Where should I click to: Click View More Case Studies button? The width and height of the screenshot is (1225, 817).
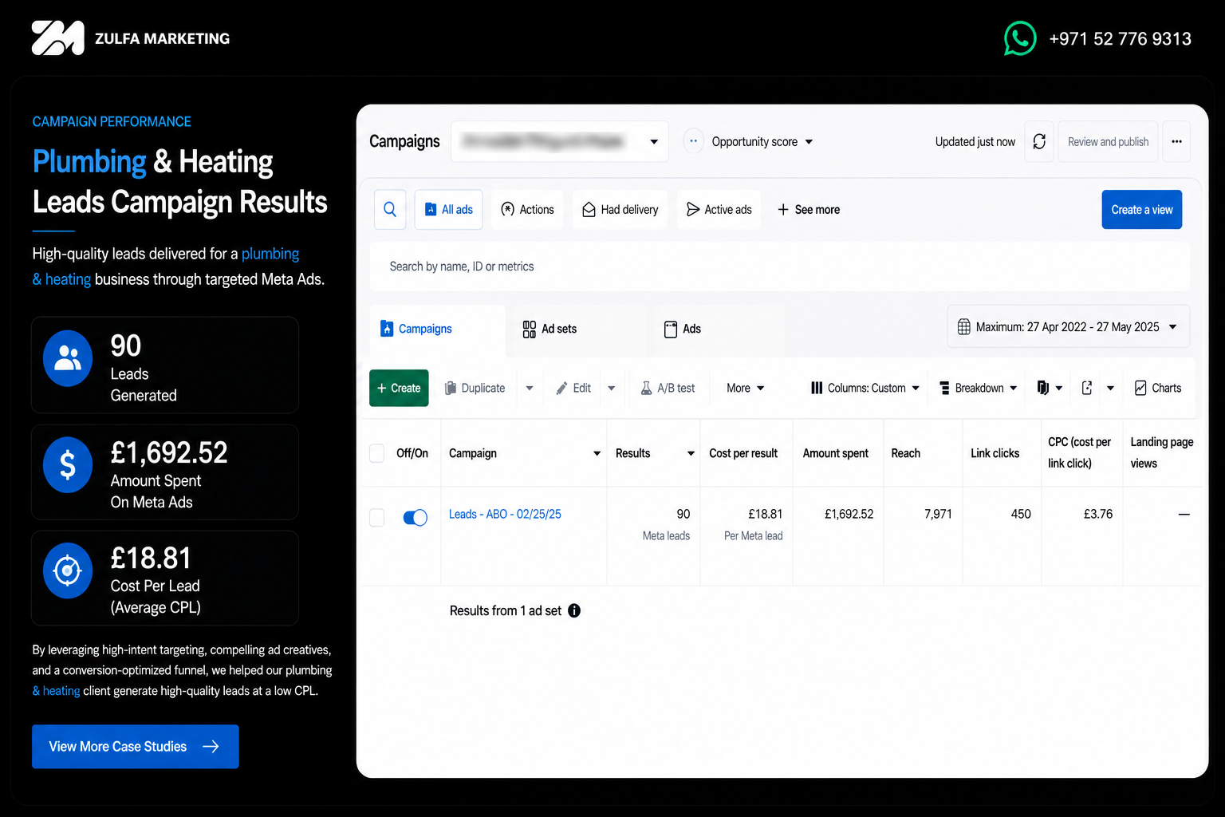pyautogui.click(x=136, y=747)
